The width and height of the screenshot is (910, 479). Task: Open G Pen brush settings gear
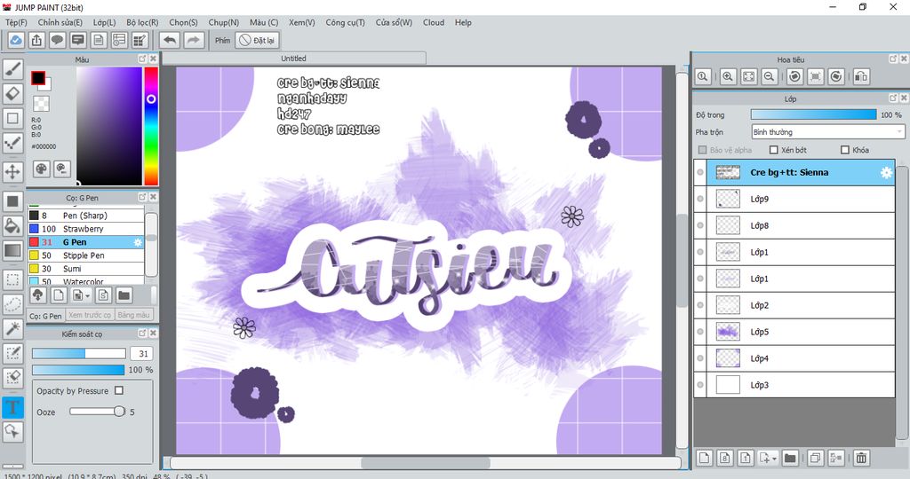pos(138,242)
